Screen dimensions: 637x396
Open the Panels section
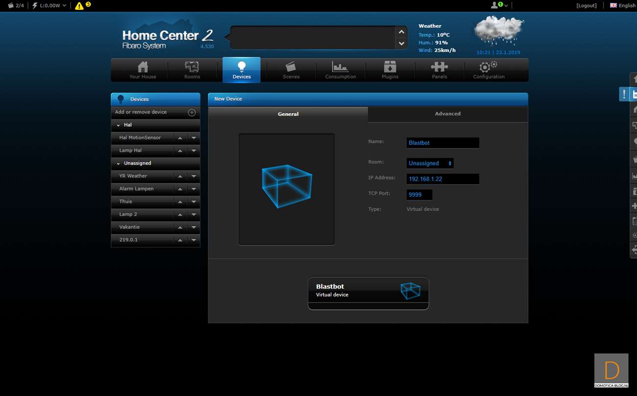[440, 70]
